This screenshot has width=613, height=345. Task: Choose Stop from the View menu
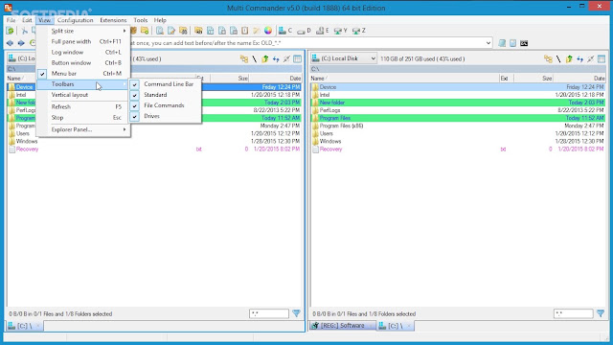tap(83, 118)
